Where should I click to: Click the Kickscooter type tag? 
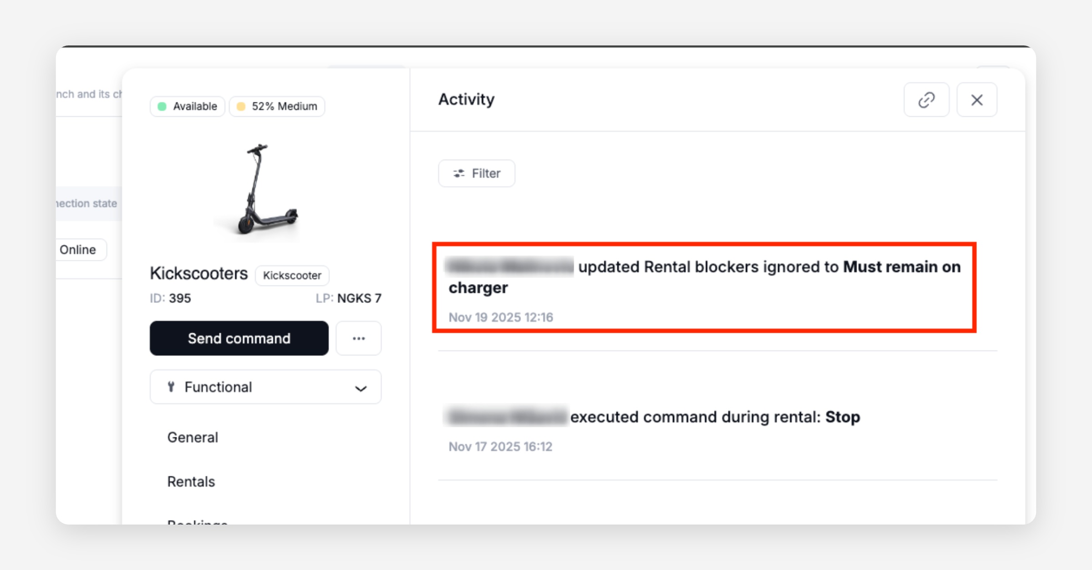point(292,275)
